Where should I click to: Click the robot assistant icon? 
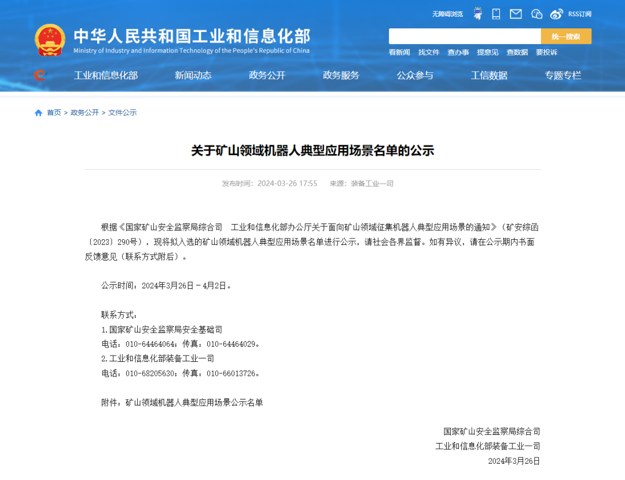point(477,14)
